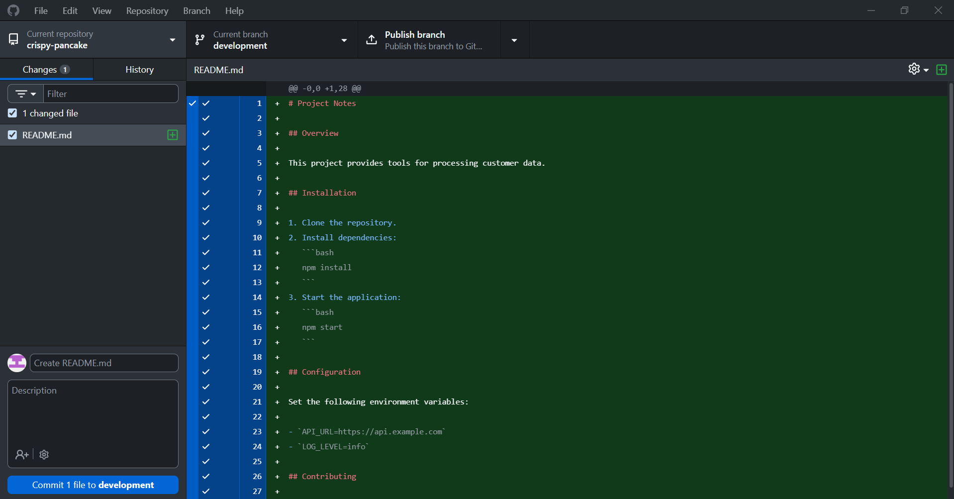The height and width of the screenshot is (499, 954).
Task: Click the commit summary field
Action: [x=104, y=363]
